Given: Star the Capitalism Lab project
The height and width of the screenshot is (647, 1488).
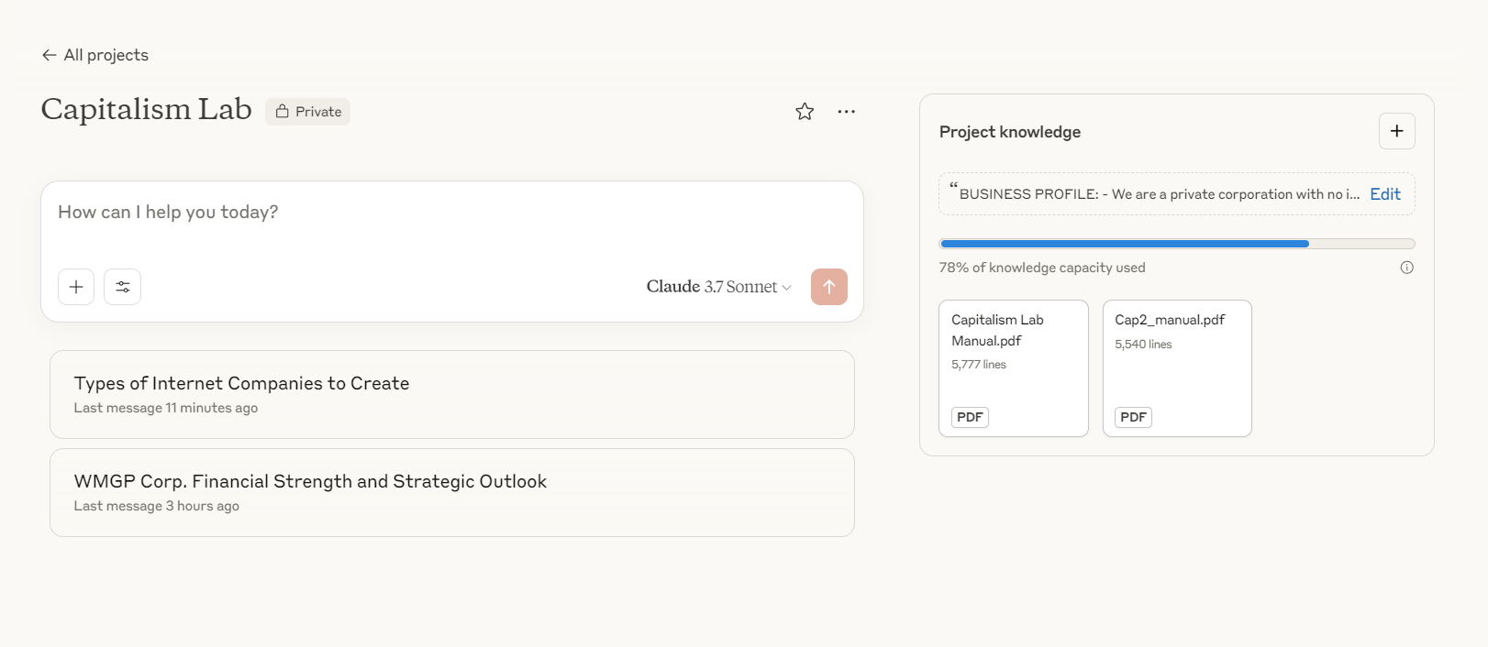Looking at the screenshot, I should point(805,112).
